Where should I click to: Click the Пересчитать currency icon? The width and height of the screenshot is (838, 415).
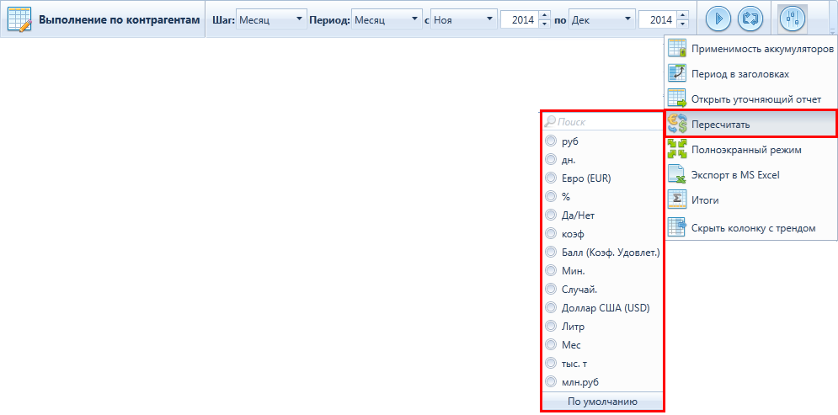click(x=677, y=125)
